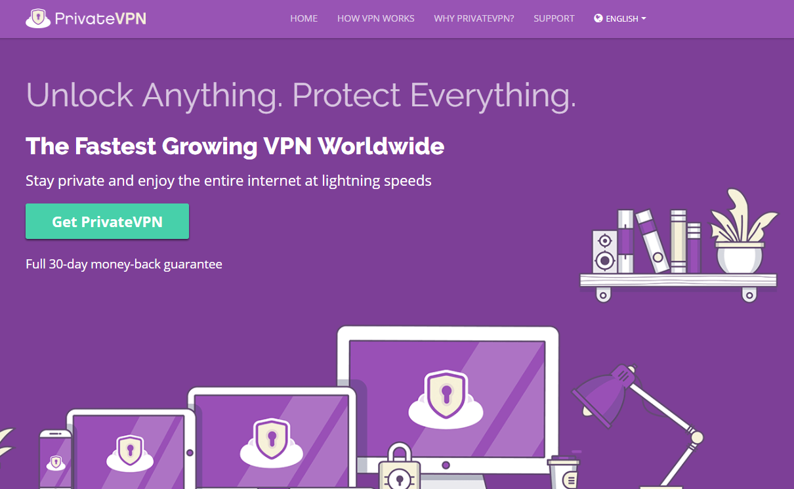Open the English language dropdown
This screenshot has height=489, width=794.
(x=620, y=18)
